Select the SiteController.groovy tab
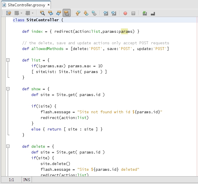This screenshot has height=184, width=198. point(26,5)
